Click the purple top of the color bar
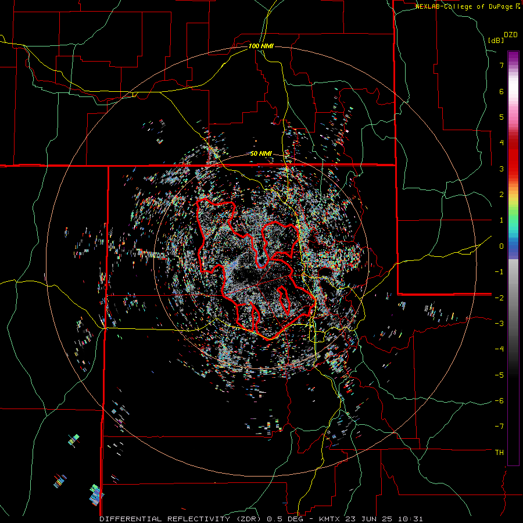Viewport: 523px width, 523px height. click(513, 57)
